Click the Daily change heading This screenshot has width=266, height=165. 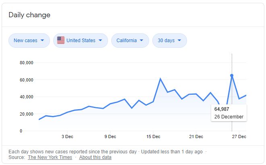pyautogui.click(x=29, y=15)
